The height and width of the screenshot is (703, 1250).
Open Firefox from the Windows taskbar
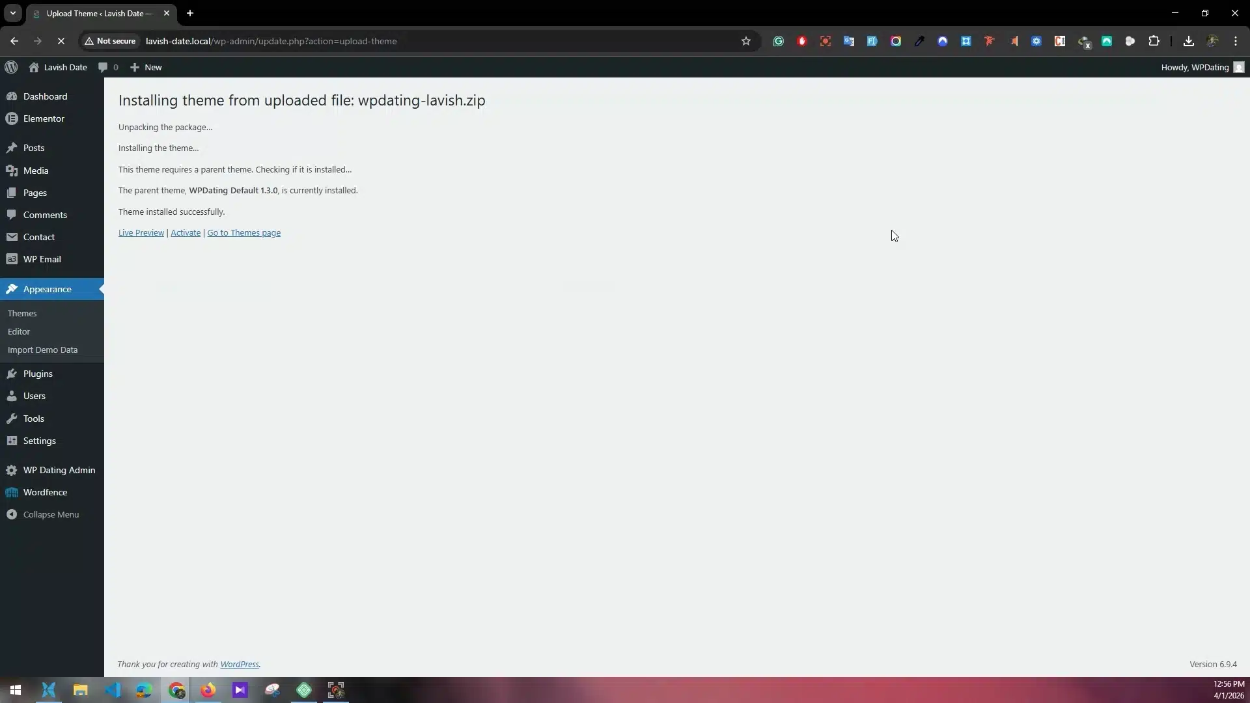click(x=208, y=690)
